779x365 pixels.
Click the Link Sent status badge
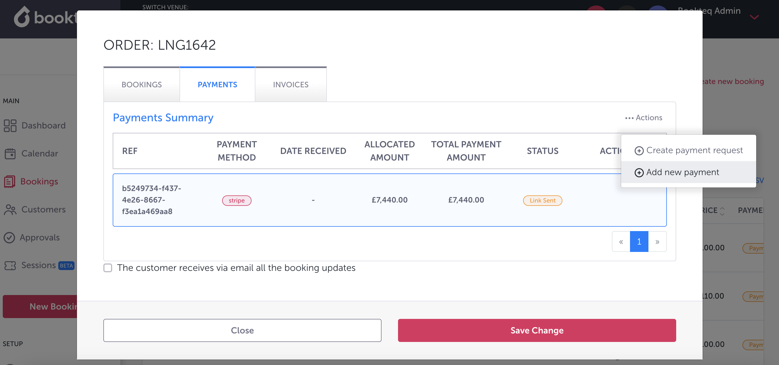542,200
